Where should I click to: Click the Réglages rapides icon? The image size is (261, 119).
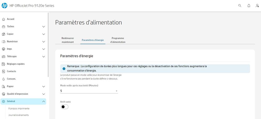[4, 64]
